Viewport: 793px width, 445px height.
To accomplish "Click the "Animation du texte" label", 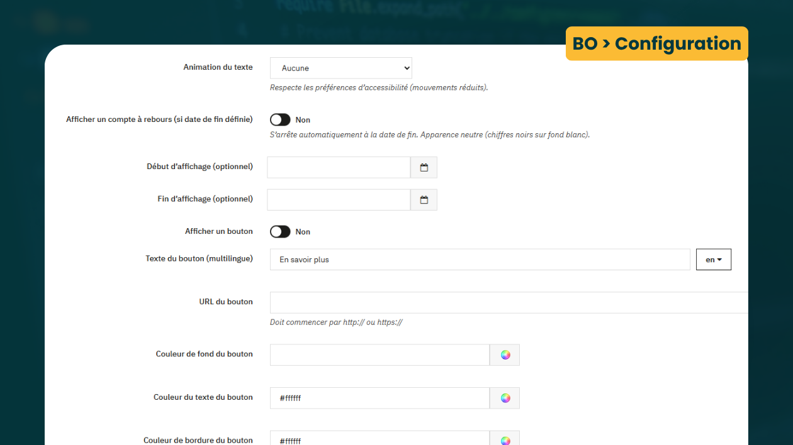I will [218, 67].
